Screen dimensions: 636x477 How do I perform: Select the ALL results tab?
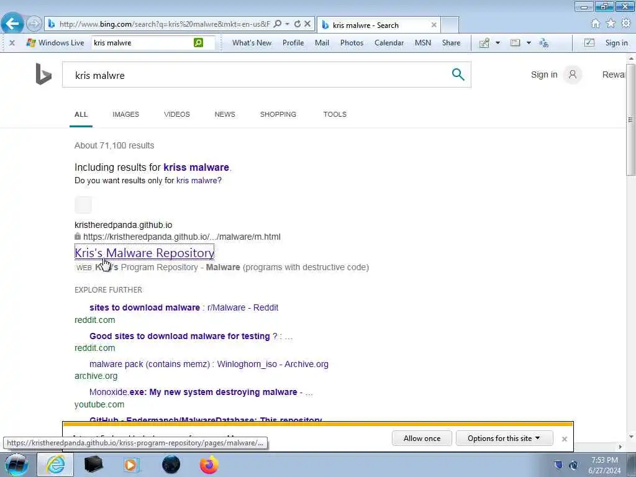pos(81,114)
